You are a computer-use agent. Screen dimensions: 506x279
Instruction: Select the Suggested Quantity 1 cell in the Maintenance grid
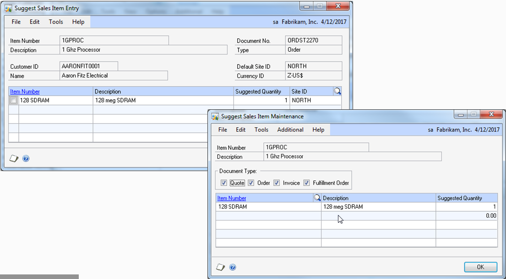[x=467, y=207]
